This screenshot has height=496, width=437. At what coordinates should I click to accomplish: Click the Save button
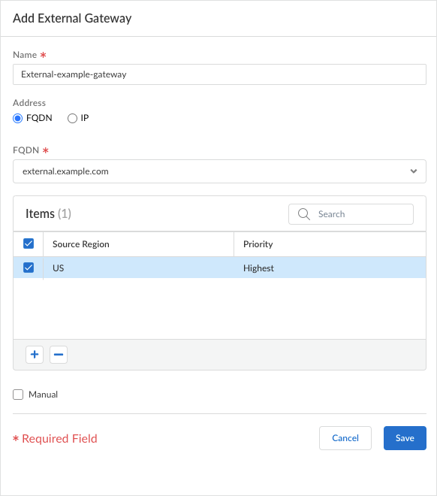click(x=405, y=438)
